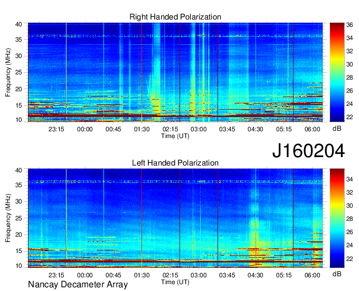Click the 28 dB value on the top colorbar
The image size is (359, 291).
(x=349, y=77)
